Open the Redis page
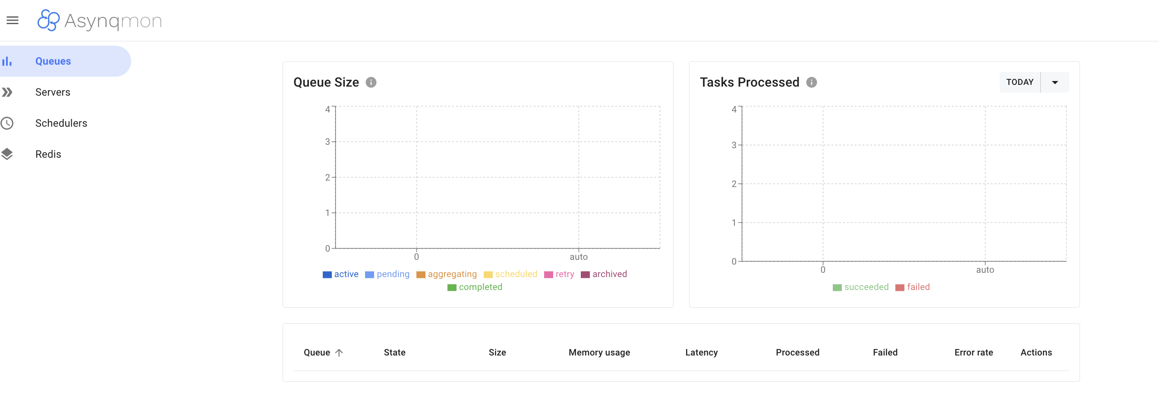 click(x=48, y=154)
